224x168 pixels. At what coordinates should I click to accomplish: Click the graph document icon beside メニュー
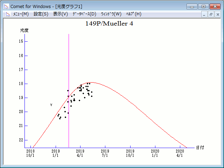(x=6, y=14)
